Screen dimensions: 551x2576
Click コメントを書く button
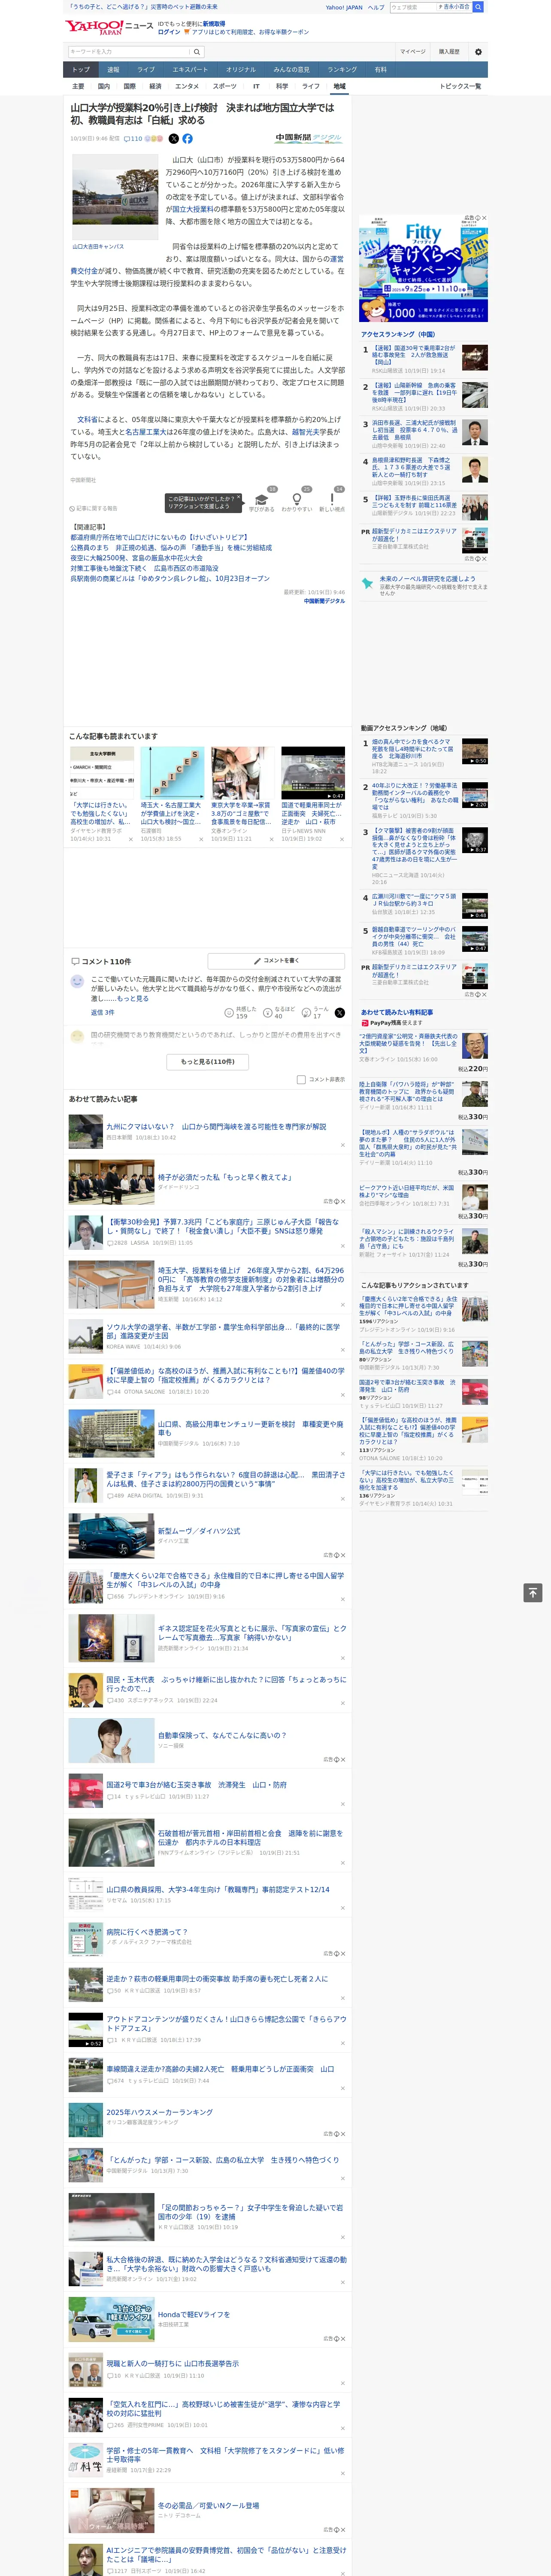[x=276, y=961]
